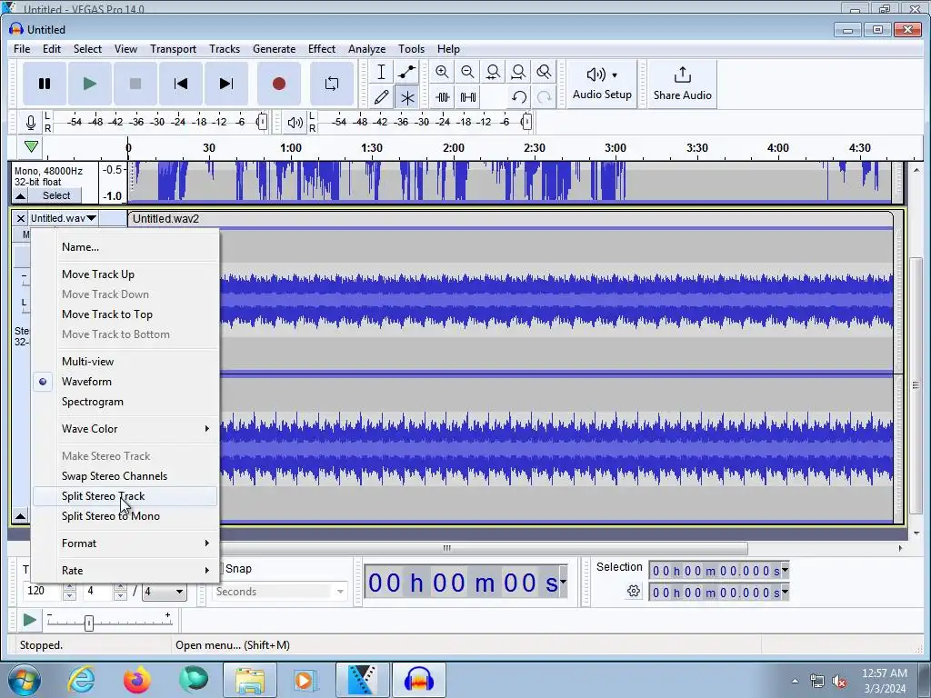The width and height of the screenshot is (931, 698).
Task: Collapse the mono track with arrow
Action: pyautogui.click(x=20, y=196)
